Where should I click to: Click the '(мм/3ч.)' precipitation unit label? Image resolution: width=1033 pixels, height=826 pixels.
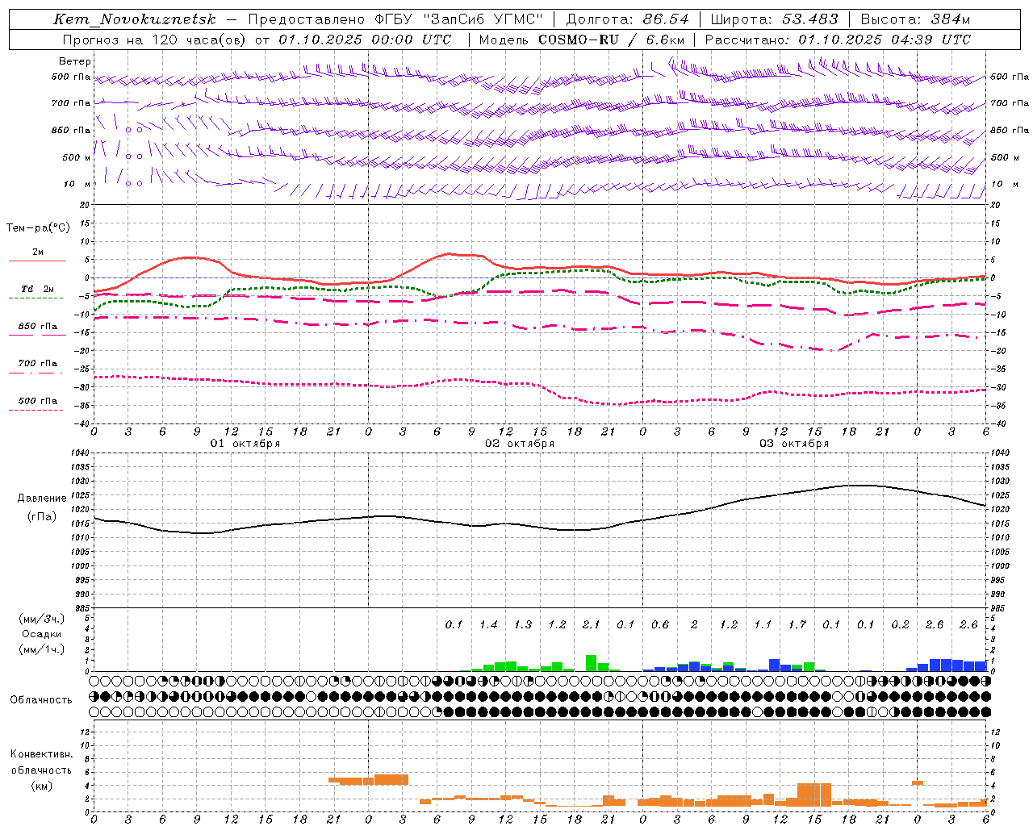coord(42,619)
